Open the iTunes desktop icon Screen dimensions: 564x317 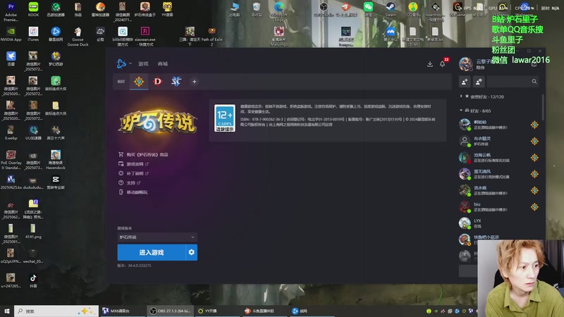tap(33, 34)
